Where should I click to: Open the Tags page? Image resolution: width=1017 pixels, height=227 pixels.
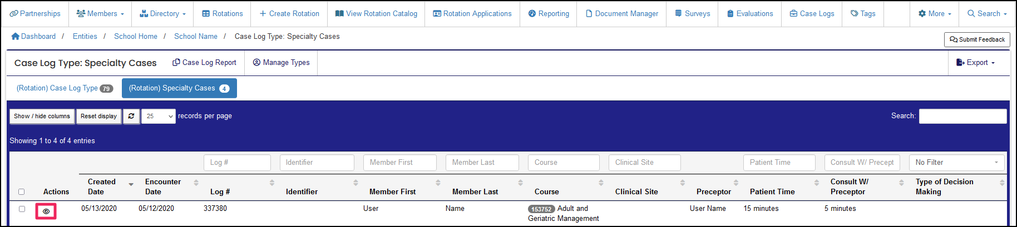(863, 13)
